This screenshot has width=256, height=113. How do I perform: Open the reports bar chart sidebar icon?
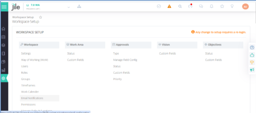coord(3,70)
